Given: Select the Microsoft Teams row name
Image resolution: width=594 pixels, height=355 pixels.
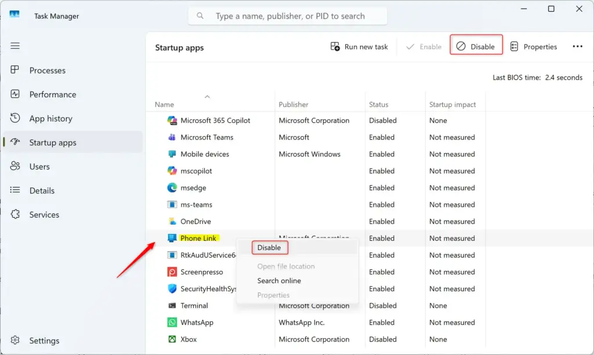Looking at the screenshot, I should (x=207, y=137).
